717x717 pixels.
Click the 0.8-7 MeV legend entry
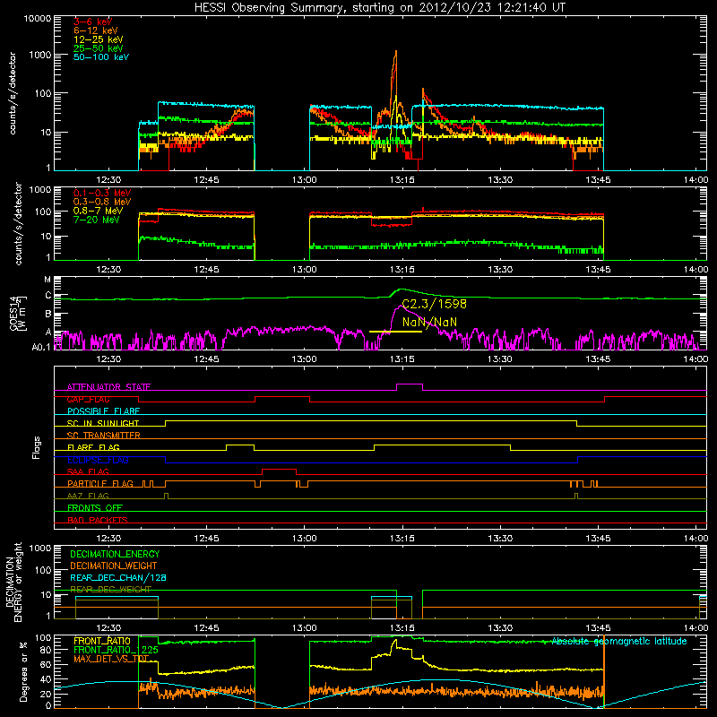tap(99, 211)
